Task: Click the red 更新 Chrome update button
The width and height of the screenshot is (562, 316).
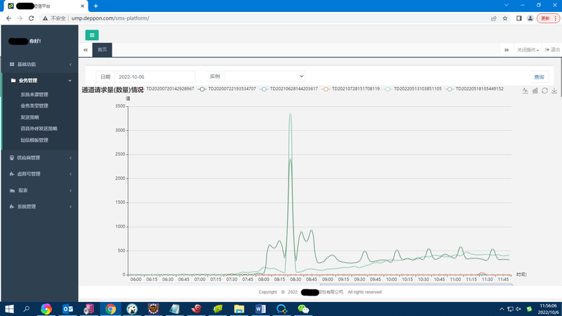Action: pos(548,18)
